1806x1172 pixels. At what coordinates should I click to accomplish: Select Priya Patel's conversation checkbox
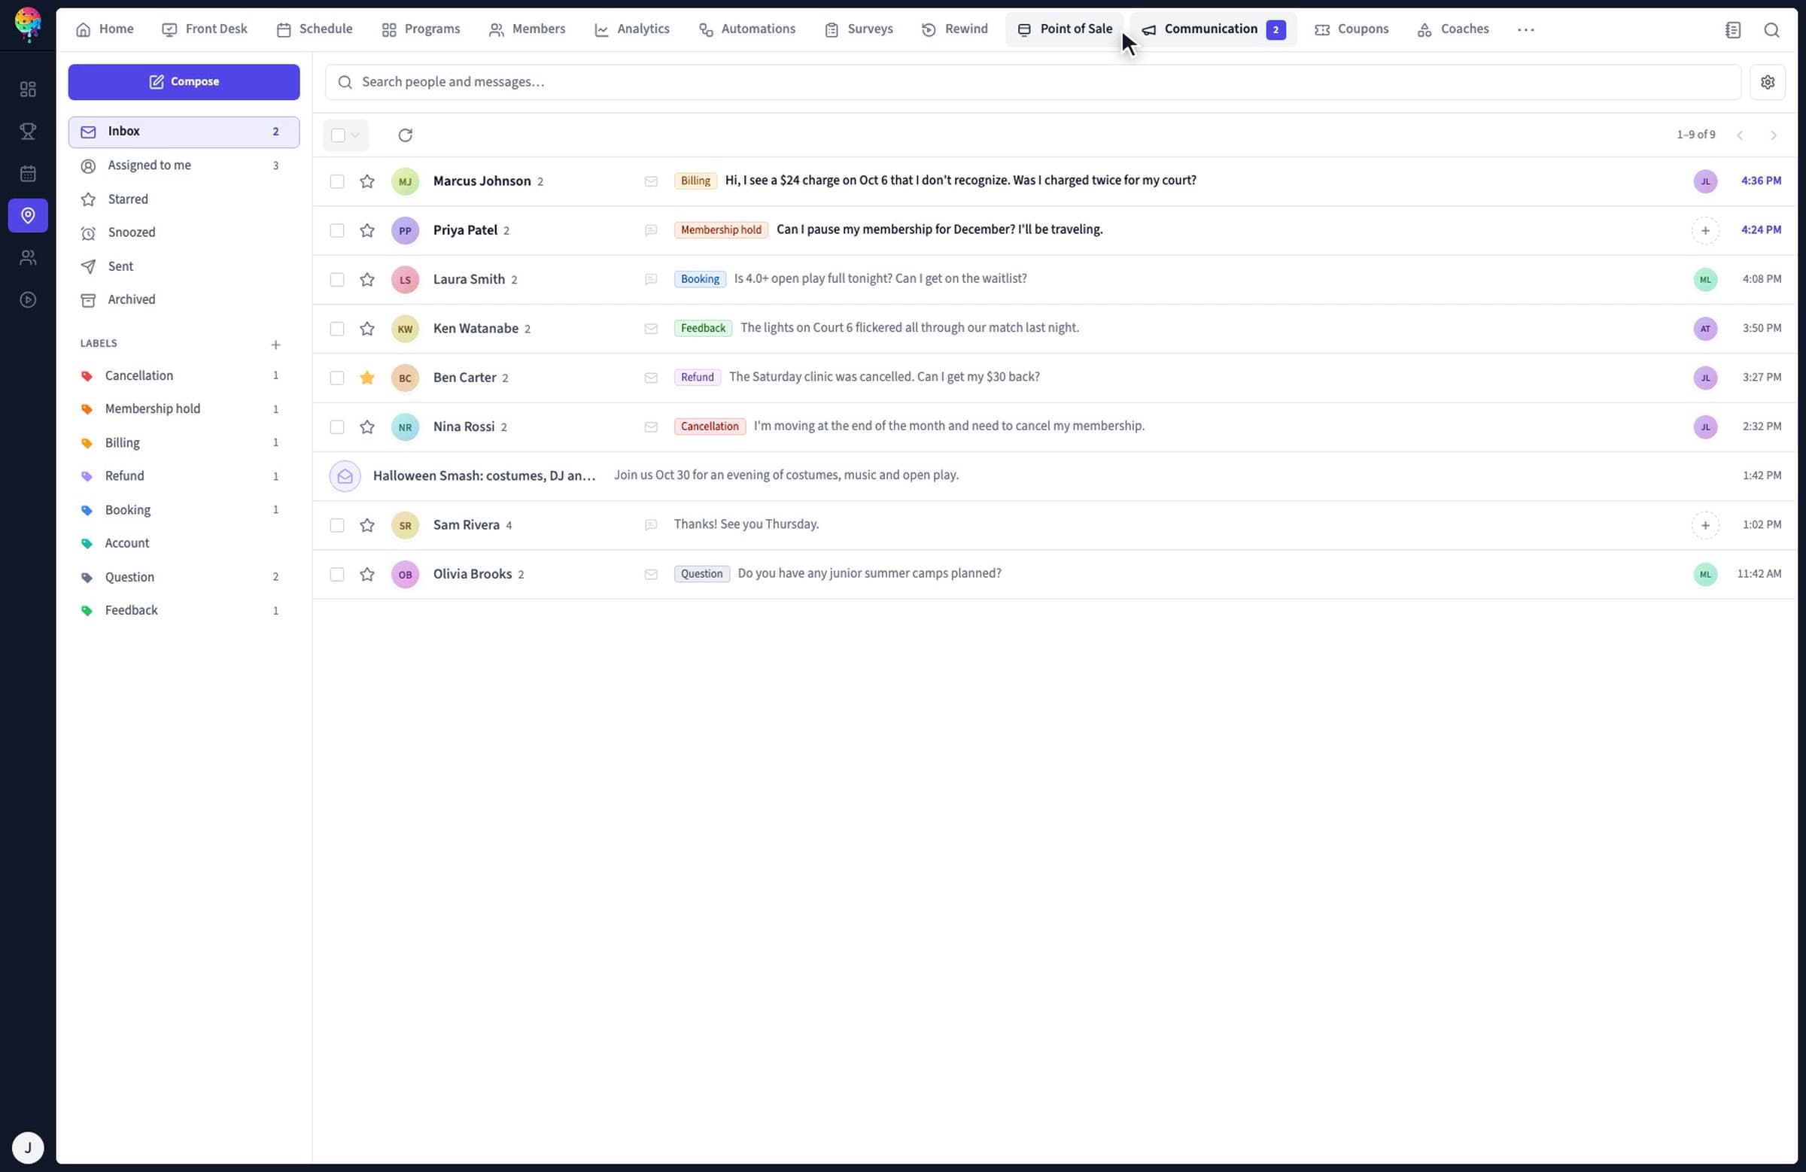[337, 231]
